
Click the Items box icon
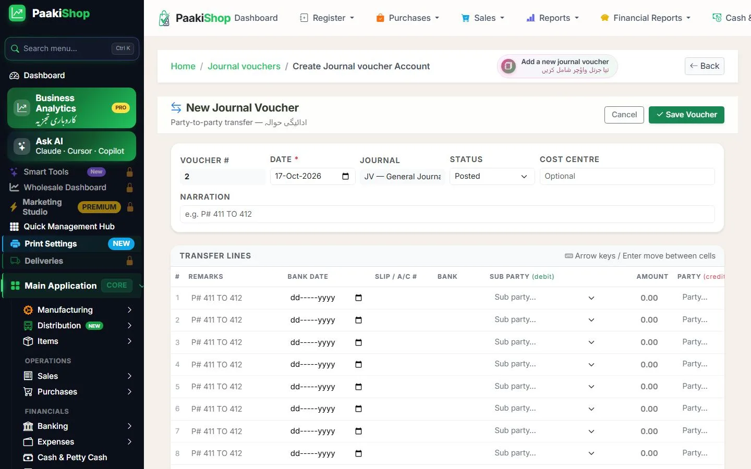tap(28, 341)
